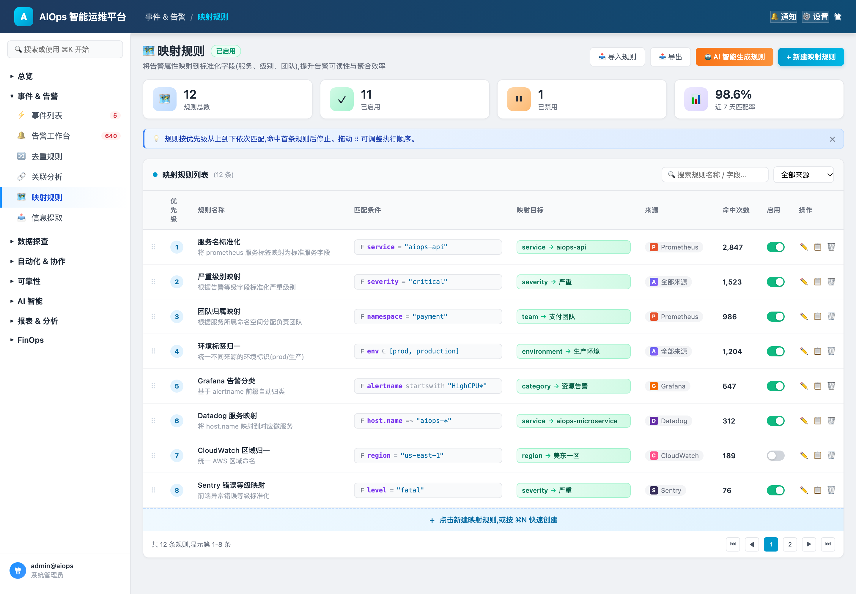Open notifications with the 通知 bell
Viewport: 856px width, 594px height.
[x=784, y=17]
